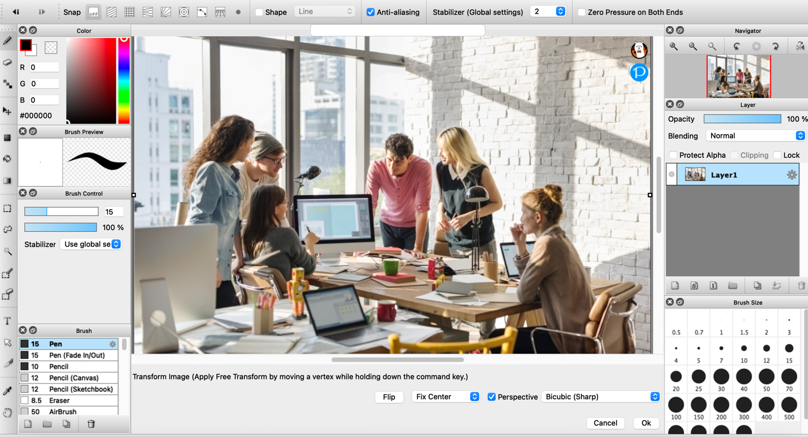Open the Line shape dropdown
This screenshot has width=808, height=437.
click(x=325, y=12)
